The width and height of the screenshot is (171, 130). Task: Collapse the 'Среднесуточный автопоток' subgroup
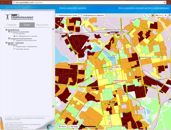click(x=9, y=39)
